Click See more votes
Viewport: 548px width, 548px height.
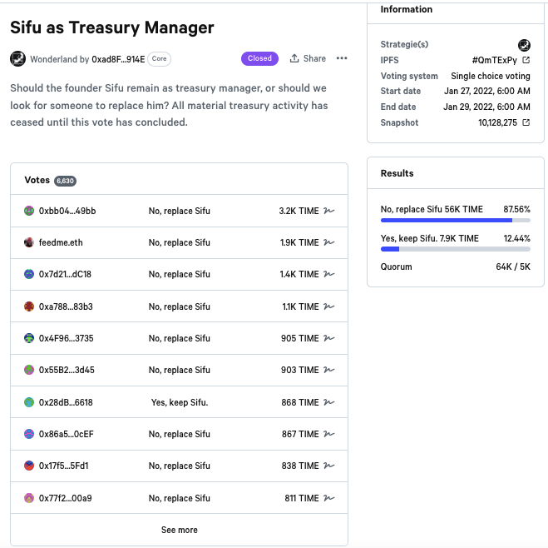(180, 530)
